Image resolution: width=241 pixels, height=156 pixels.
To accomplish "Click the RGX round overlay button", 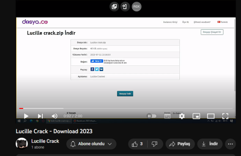I will pos(137,6).
